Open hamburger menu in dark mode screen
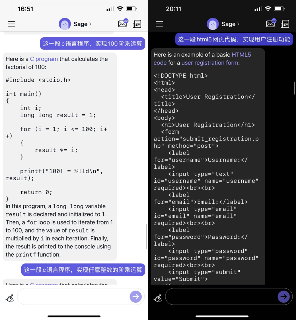This screenshot has height=320, width=296. click(160, 24)
